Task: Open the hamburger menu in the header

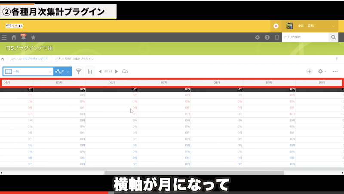Action: pyautogui.click(x=4, y=37)
